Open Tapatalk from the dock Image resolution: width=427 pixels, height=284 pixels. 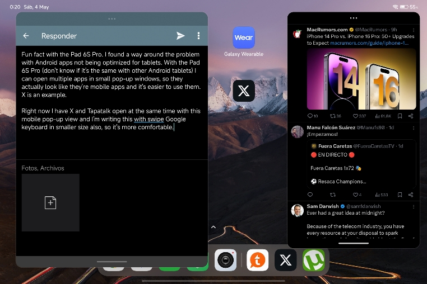click(257, 260)
